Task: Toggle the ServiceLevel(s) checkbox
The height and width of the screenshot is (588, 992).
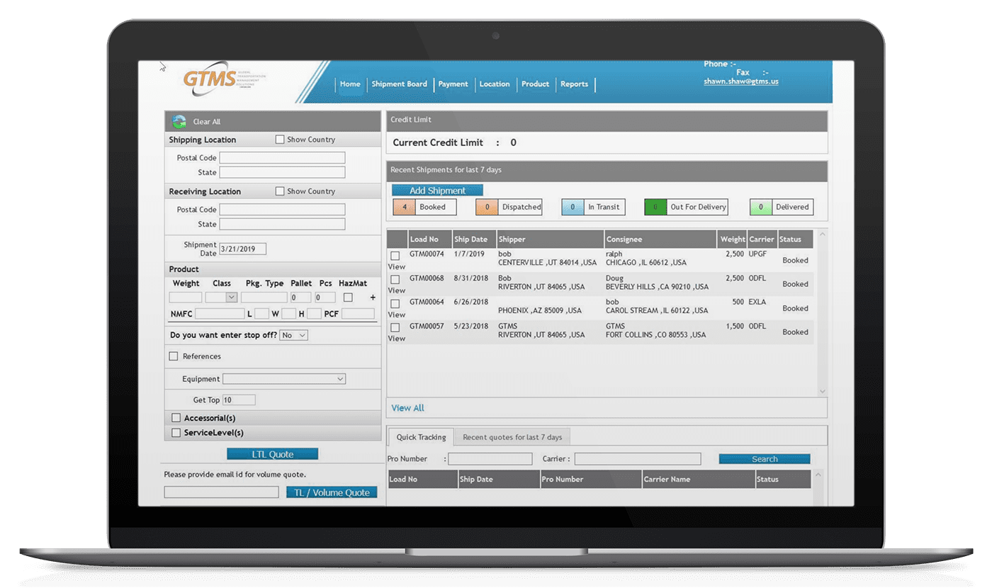Action: 176,433
